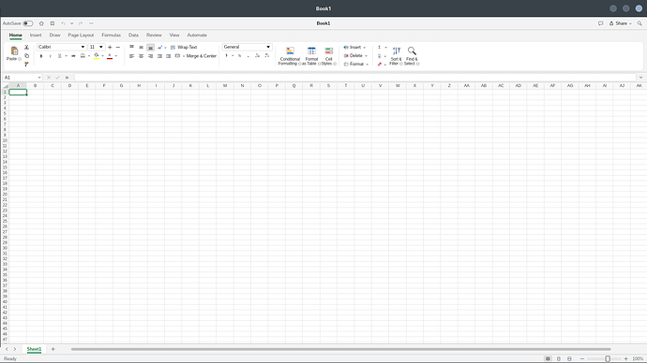The width and height of the screenshot is (647, 363).
Task: Click the Insert cells button
Action: (x=354, y=48)
